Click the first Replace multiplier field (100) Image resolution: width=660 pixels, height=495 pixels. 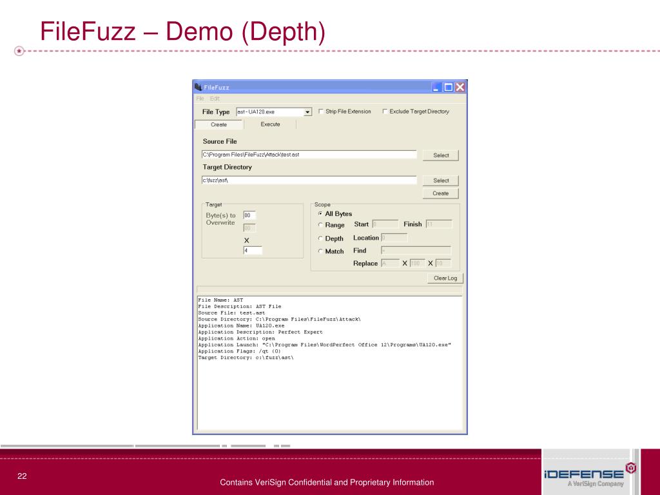(417, 263)
